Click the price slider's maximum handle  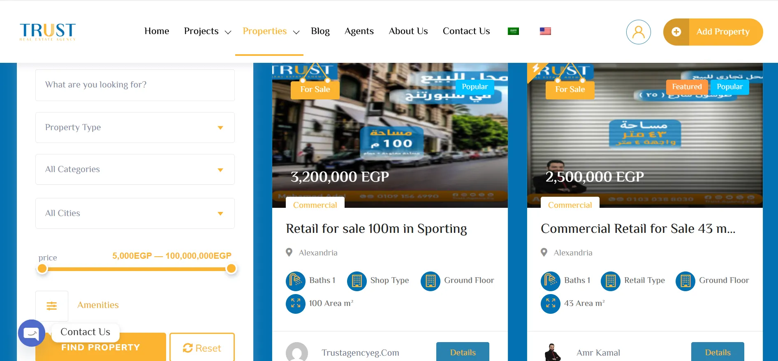pos(232,269)
